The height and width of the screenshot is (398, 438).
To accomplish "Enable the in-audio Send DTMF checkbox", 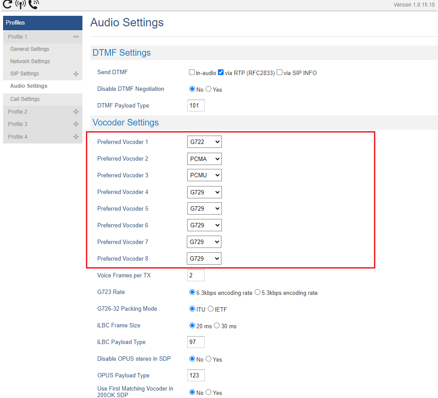I will point(192,72).
